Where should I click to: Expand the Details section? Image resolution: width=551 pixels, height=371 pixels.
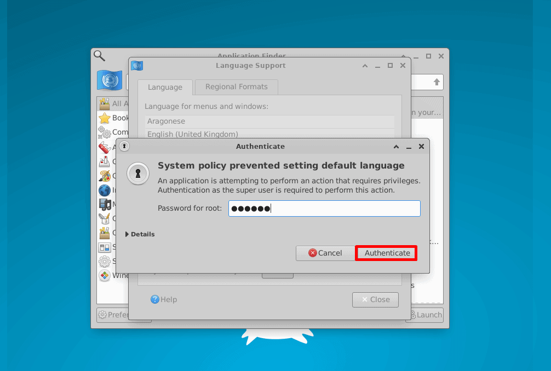click(140, 234)
